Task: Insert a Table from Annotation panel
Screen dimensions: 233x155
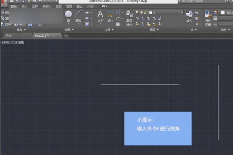Action: tap(118, 24)
